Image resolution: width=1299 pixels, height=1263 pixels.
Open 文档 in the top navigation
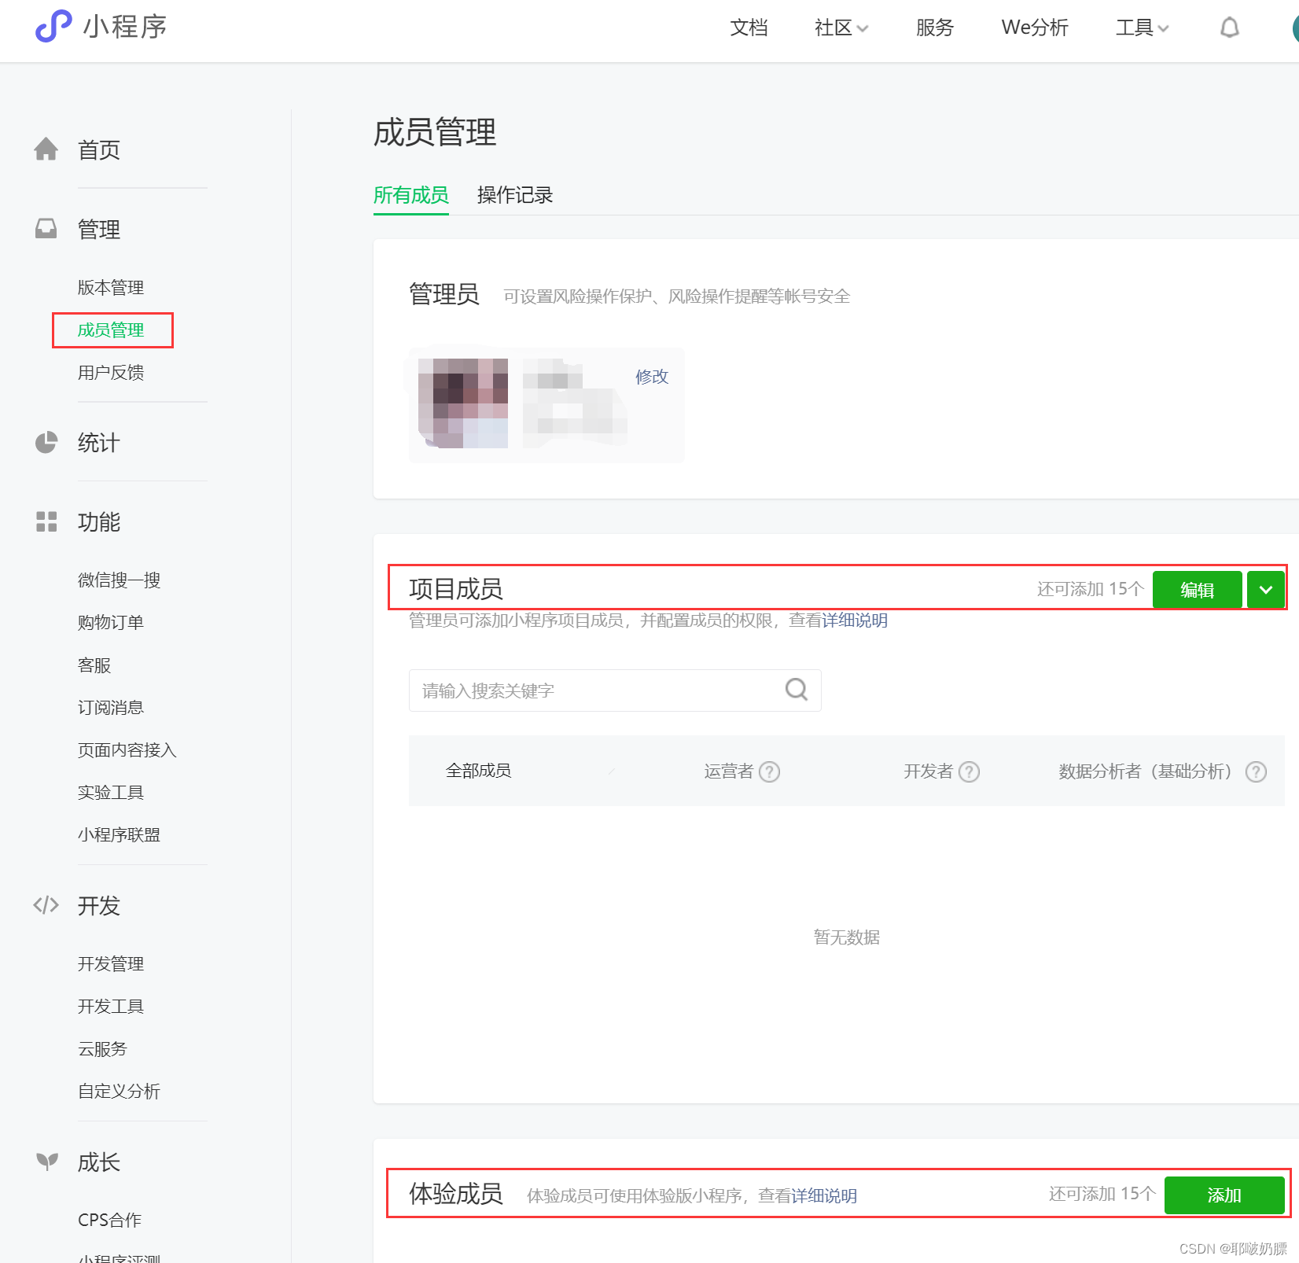point(749,28)
